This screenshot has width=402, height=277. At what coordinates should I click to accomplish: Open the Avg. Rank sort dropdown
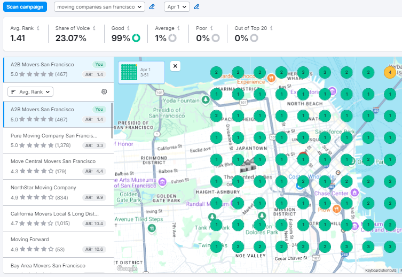(30, 92)
